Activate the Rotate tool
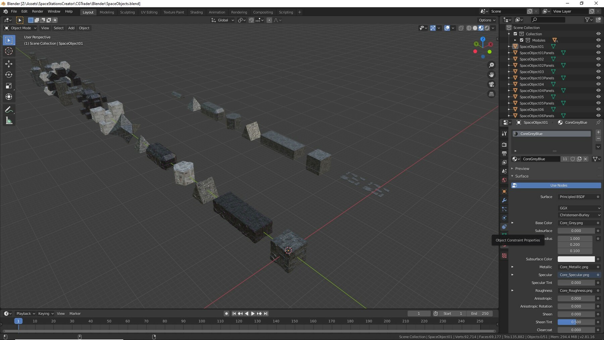 click(x=9, y=75)
